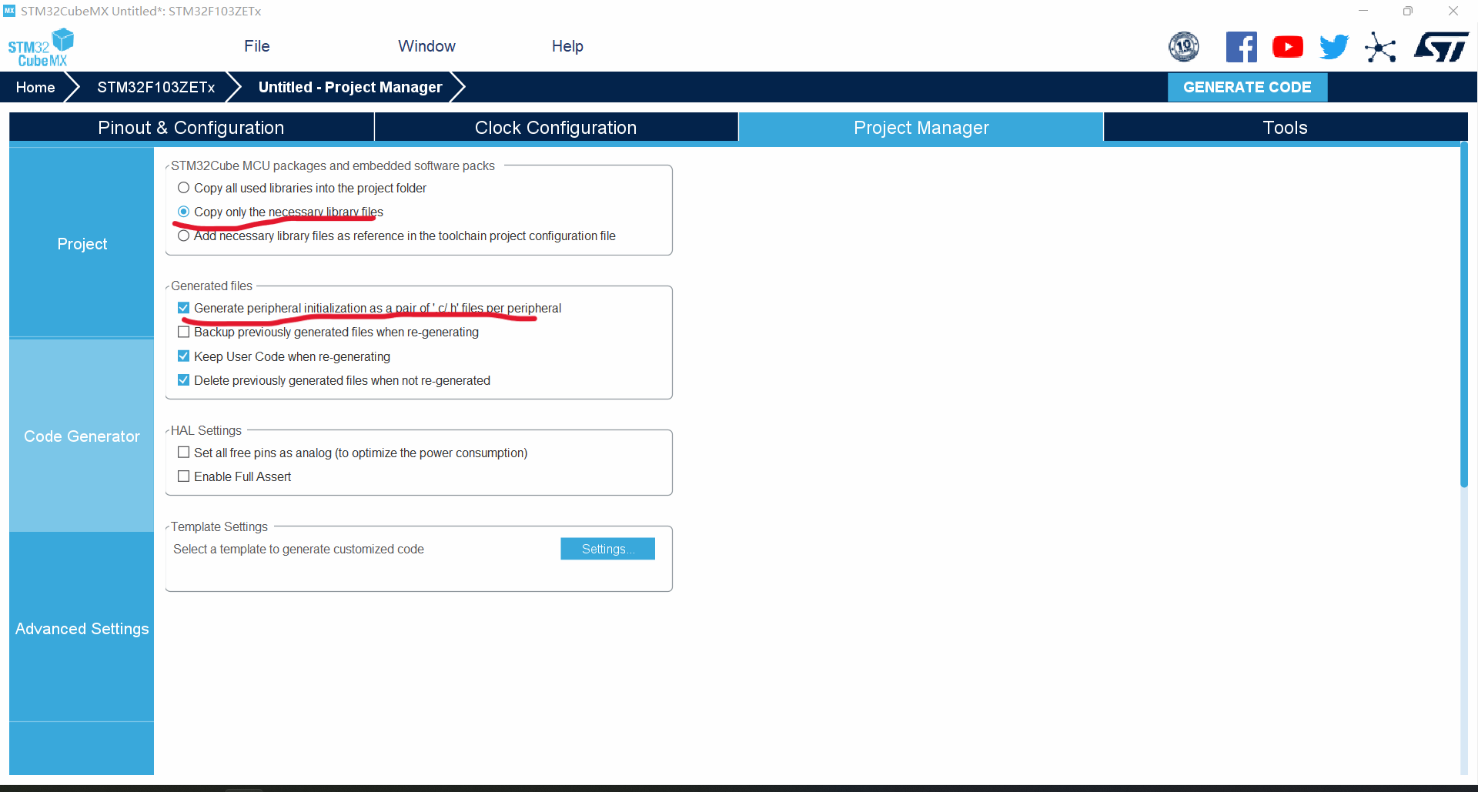This screenshot has height=792, width=1478.
Task: Click the MX title bar app icon
Action: (x=9, y=11)
